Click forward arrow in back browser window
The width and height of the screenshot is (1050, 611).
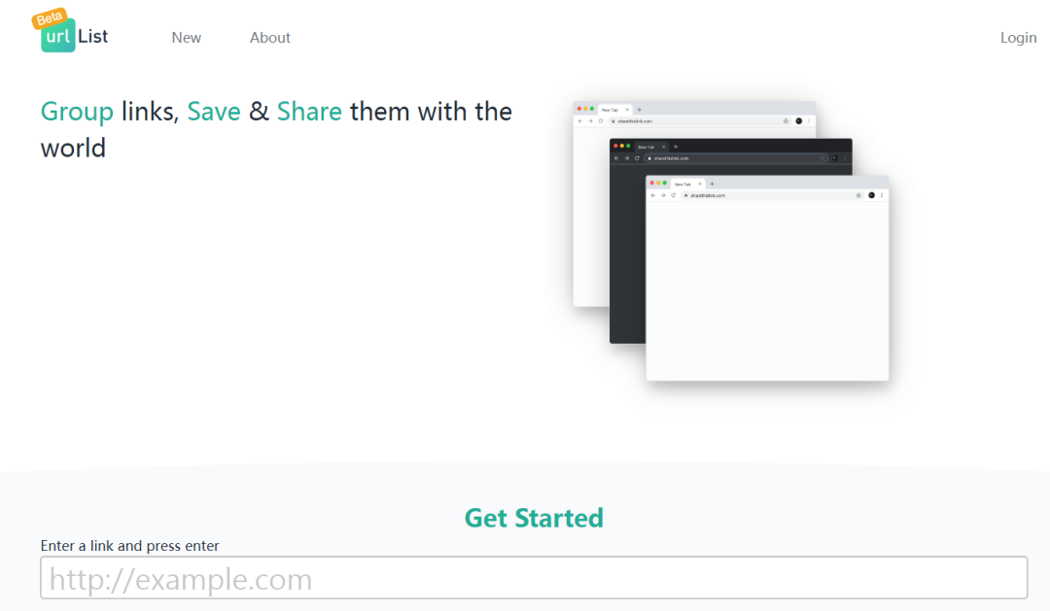coord(590,121)
